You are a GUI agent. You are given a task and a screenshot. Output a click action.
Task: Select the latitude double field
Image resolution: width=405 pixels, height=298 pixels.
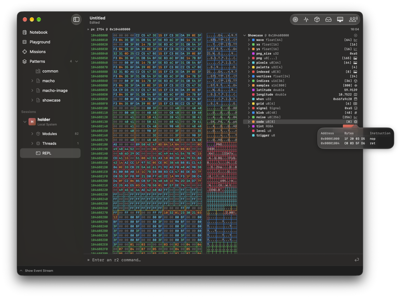(x=300, y=90)
